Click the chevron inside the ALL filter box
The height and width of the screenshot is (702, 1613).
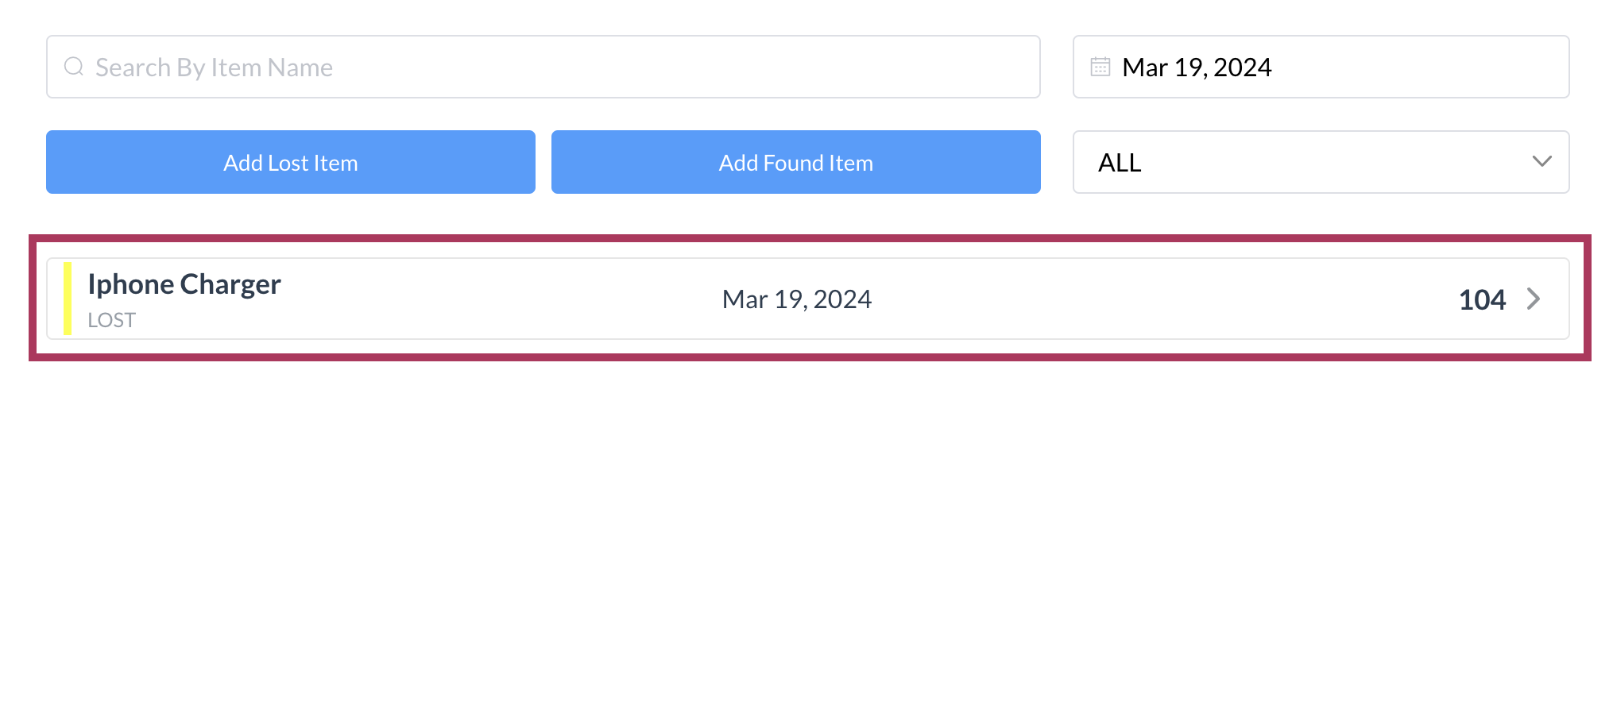pyautogui.click(x=1541, y=162)
